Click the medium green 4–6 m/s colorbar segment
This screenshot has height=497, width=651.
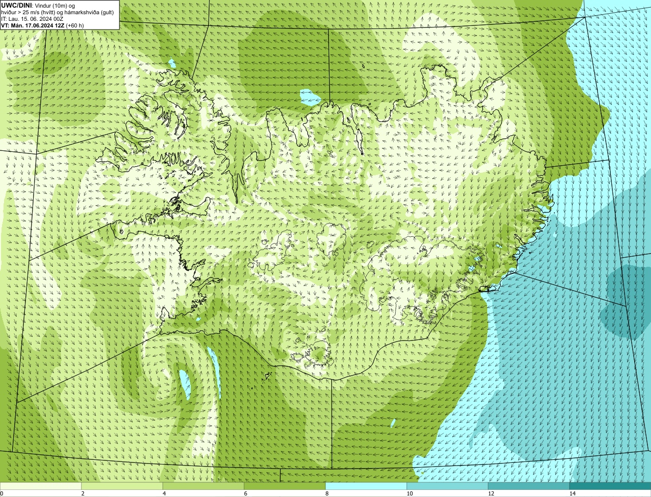click(203, 486)
